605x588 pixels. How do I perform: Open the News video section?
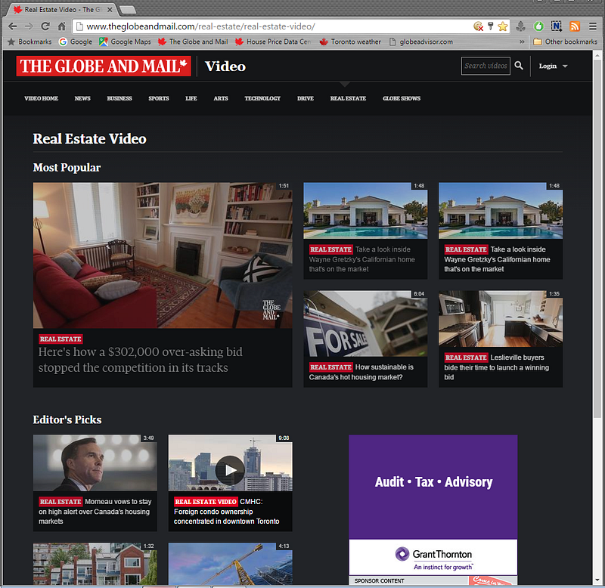pyautogui.click(x=82, y=98)
